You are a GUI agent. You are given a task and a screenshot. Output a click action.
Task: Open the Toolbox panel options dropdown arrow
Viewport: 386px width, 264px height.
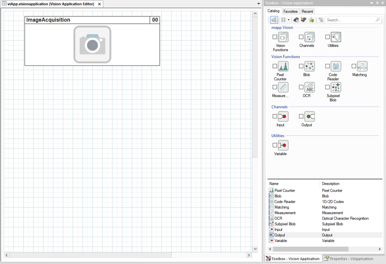(372, 3)
